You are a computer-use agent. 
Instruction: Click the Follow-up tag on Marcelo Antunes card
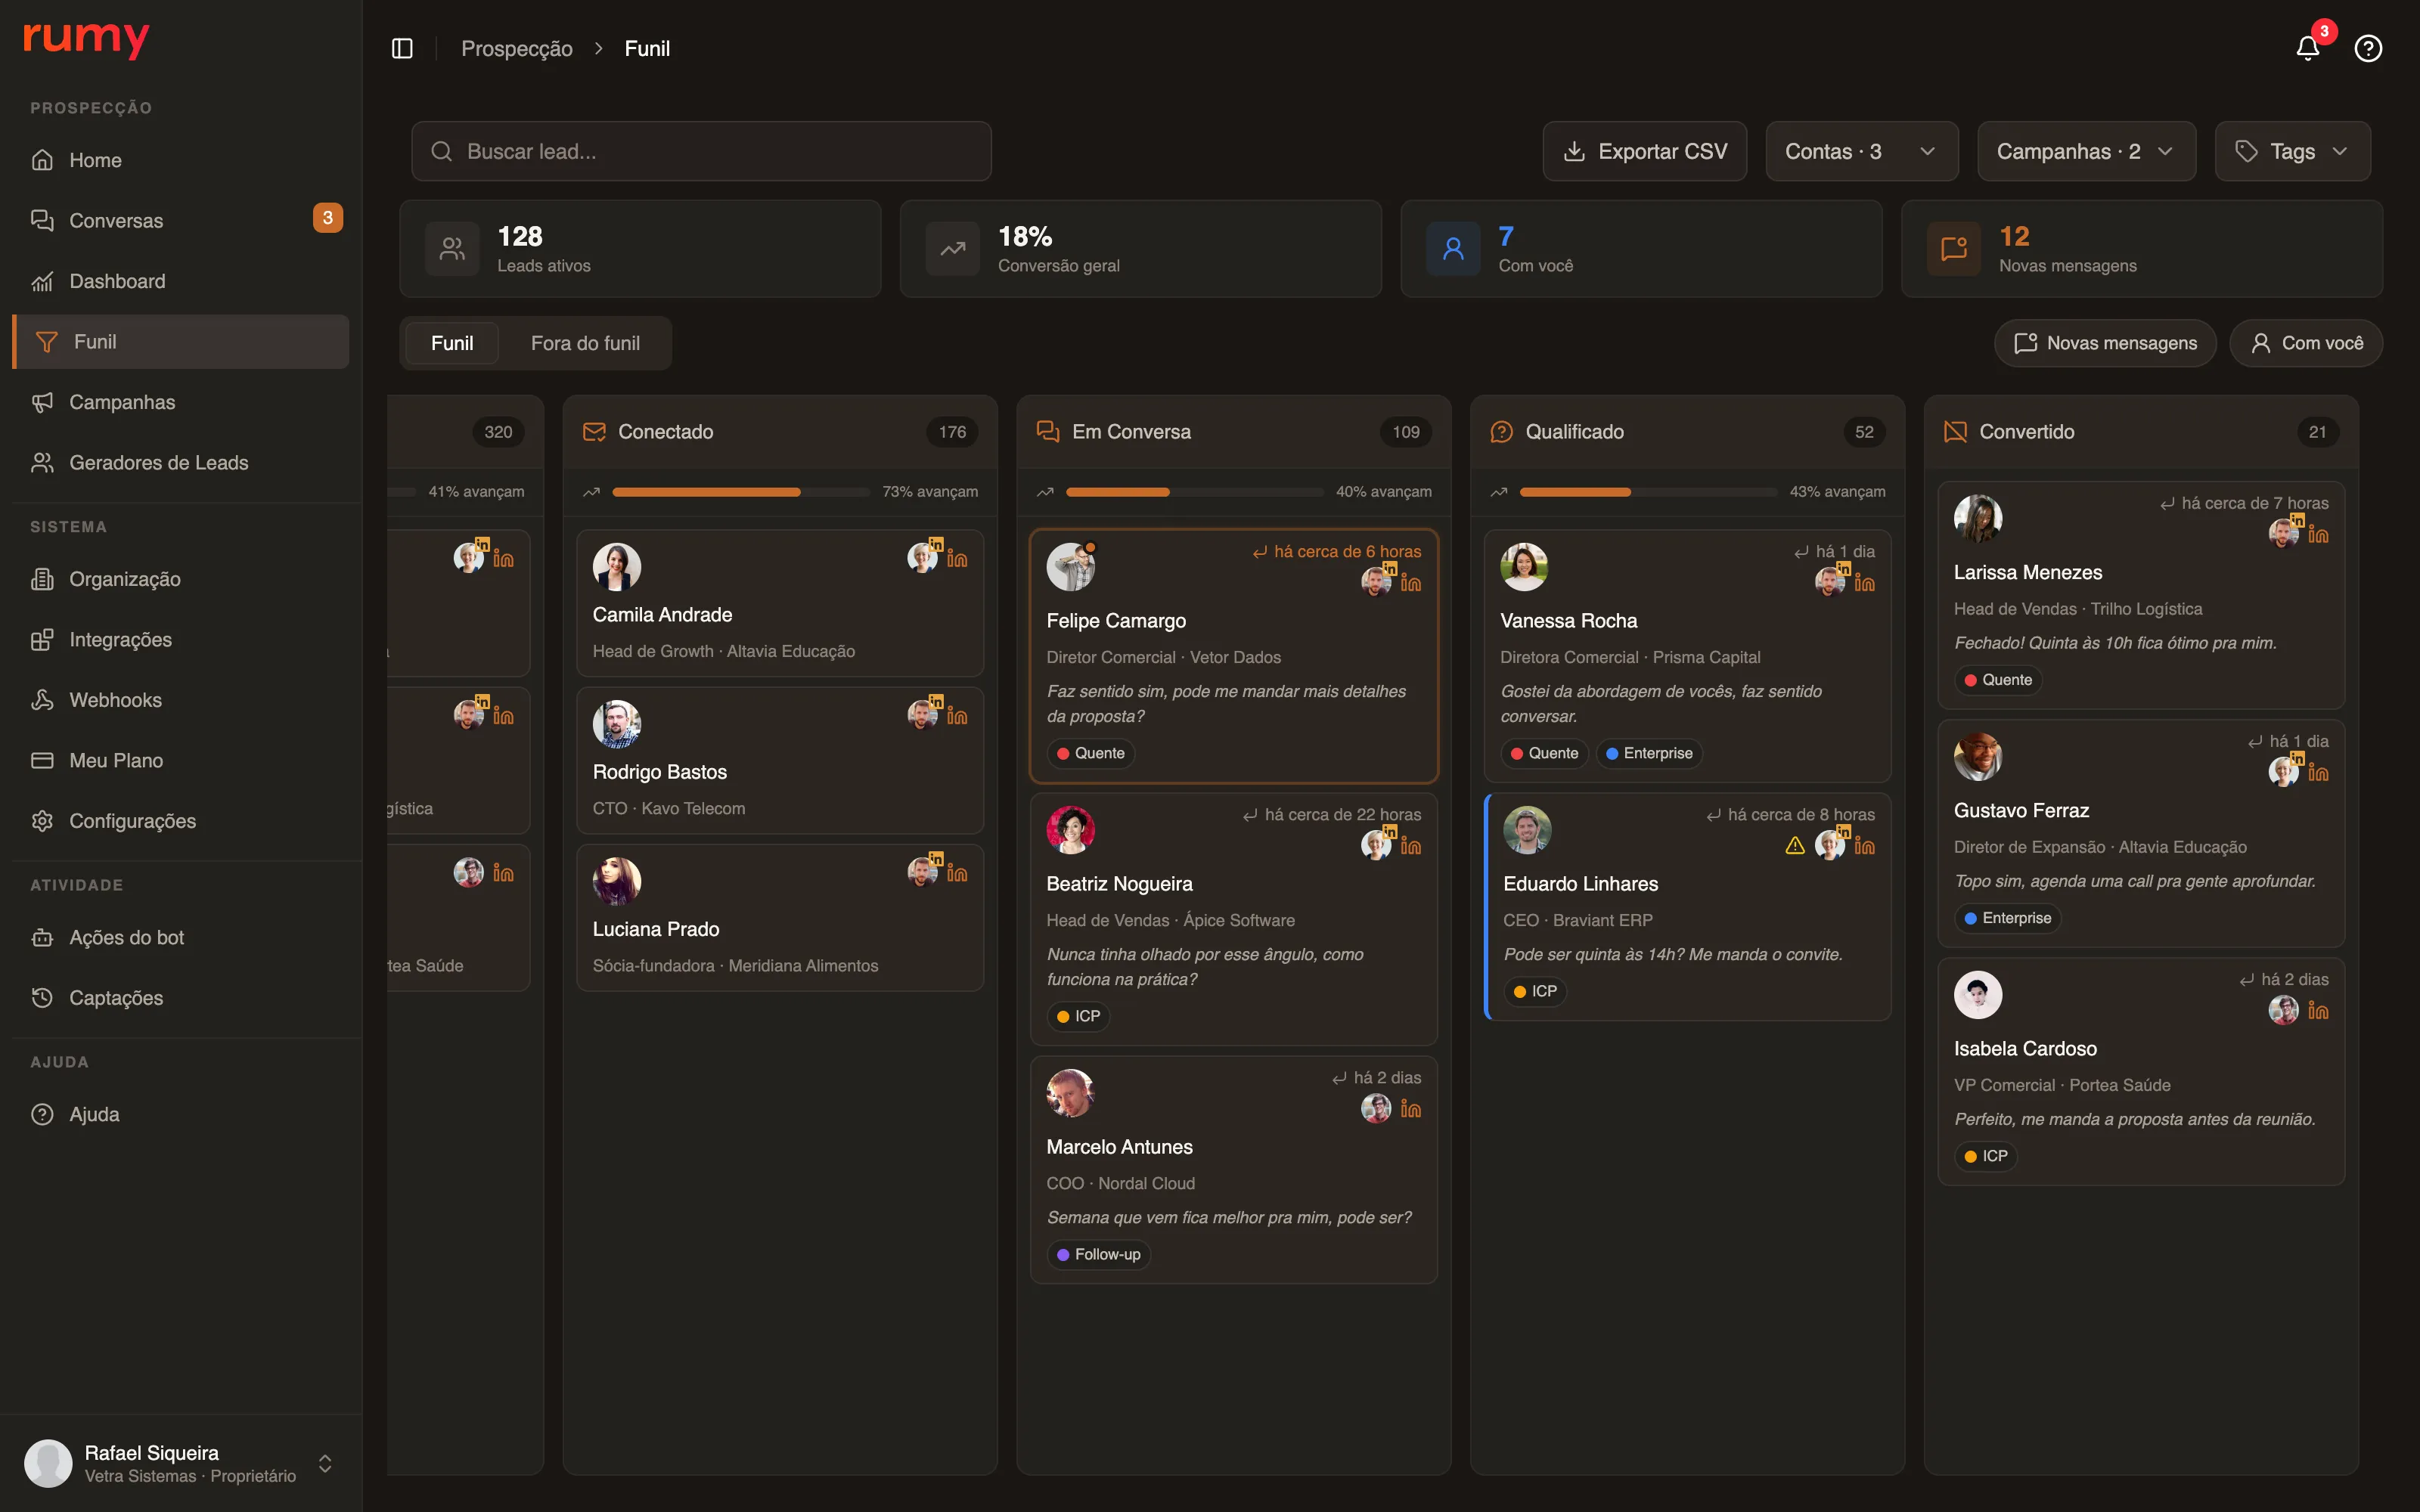point(1098,1254)
